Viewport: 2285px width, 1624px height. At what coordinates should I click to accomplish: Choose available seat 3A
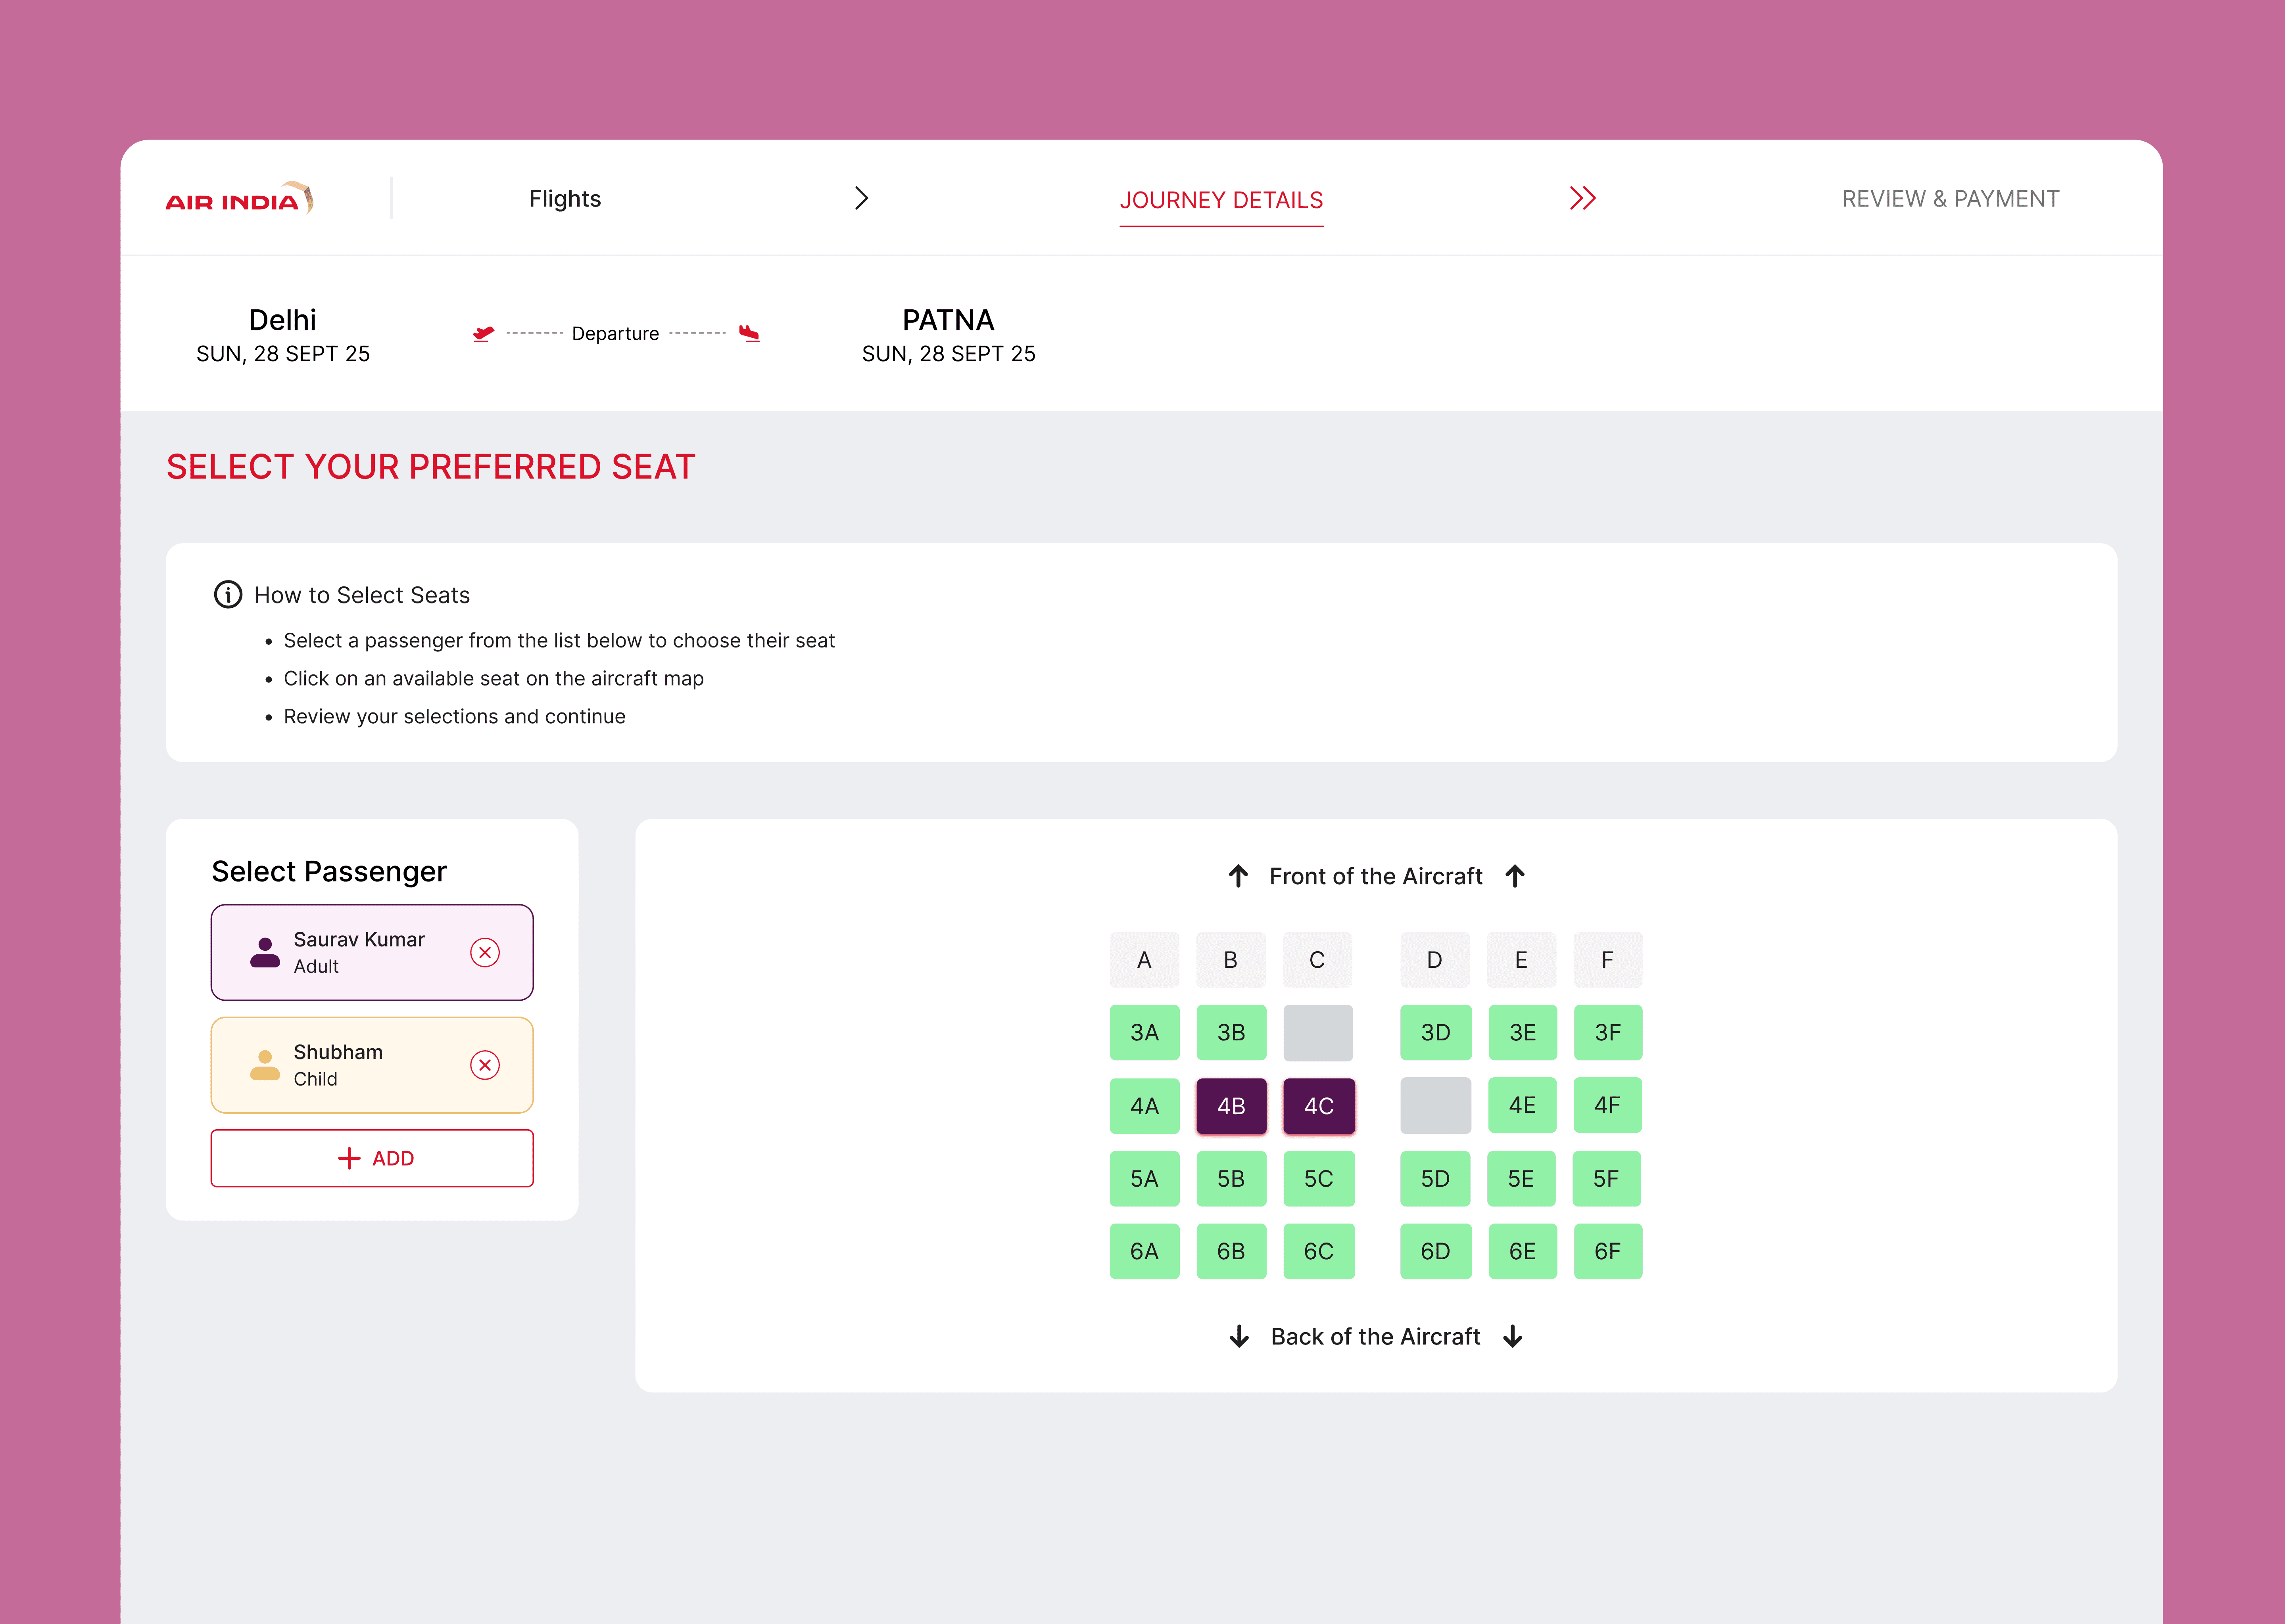[x=1144, y=1033]
